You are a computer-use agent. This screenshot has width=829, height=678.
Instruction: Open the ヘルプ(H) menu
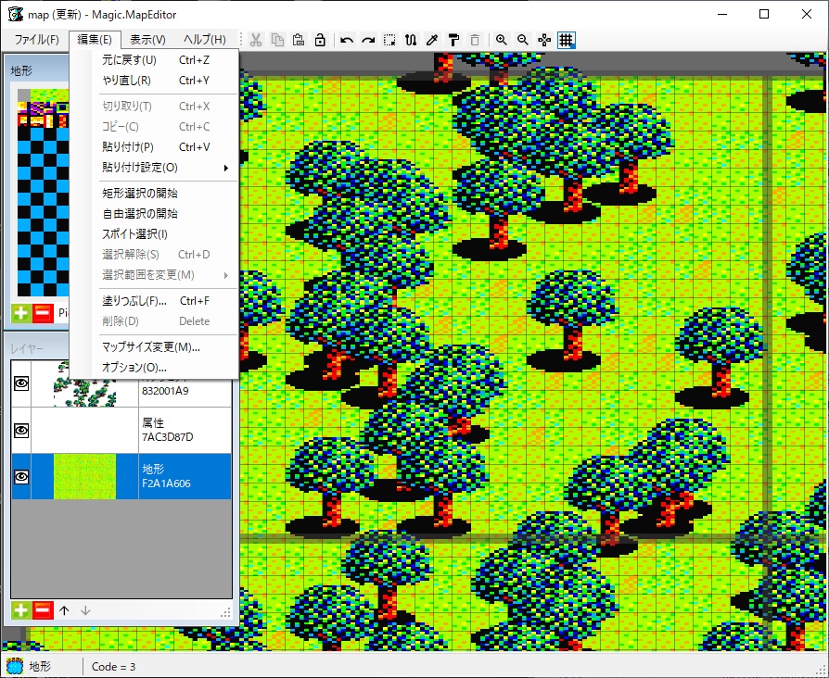click(x=205, y=40)
